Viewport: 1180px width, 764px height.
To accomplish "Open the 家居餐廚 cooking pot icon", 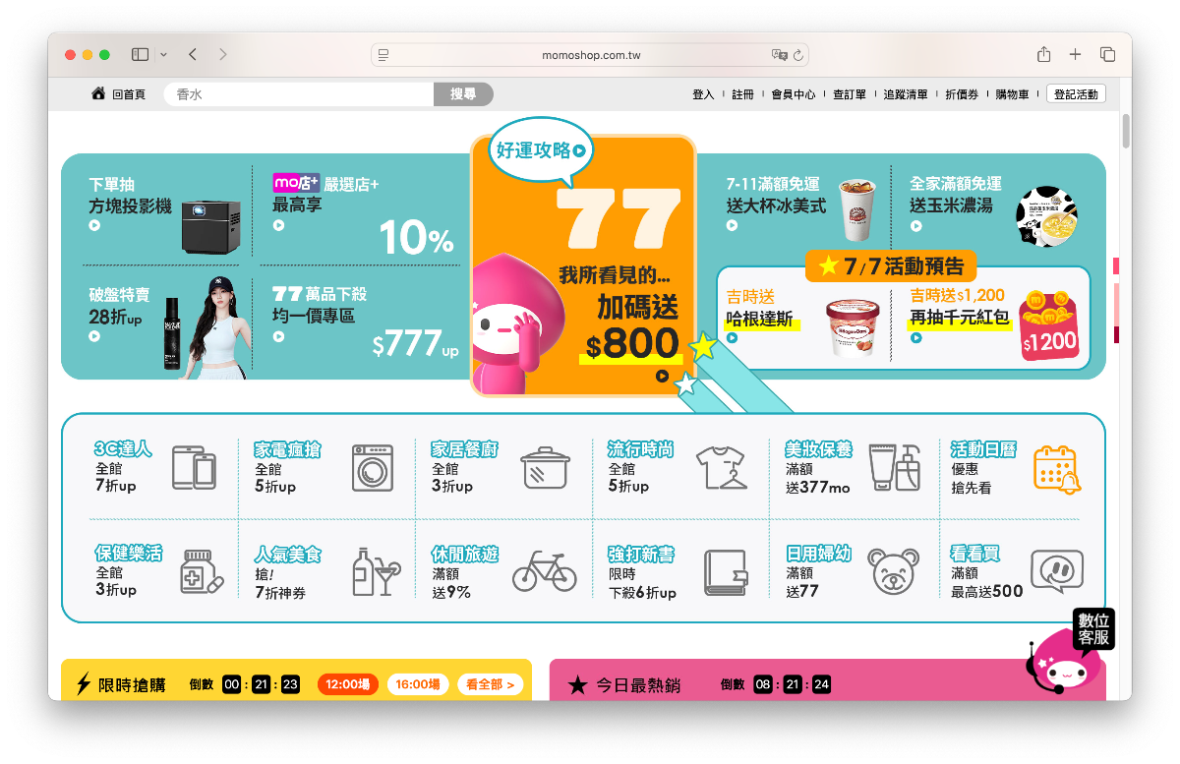I will (546, 468).
